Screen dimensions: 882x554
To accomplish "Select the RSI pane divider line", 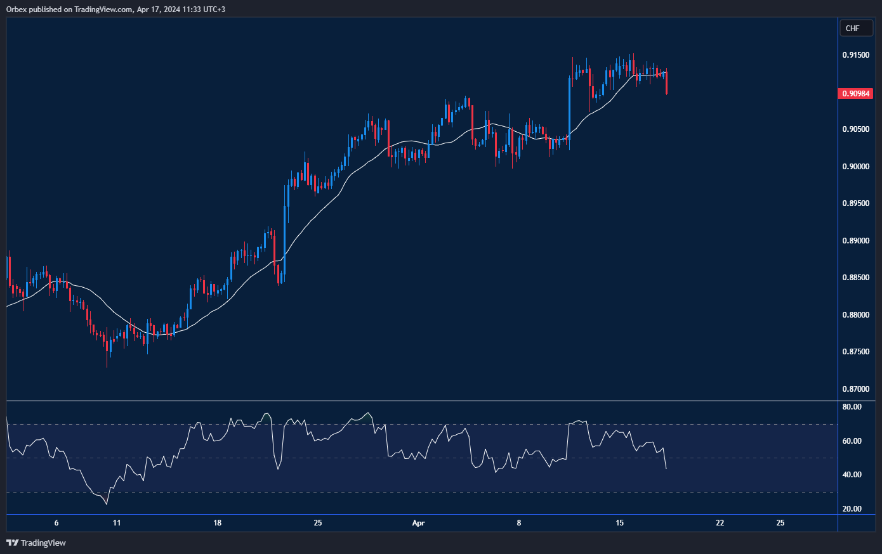I will click(419, 400).
